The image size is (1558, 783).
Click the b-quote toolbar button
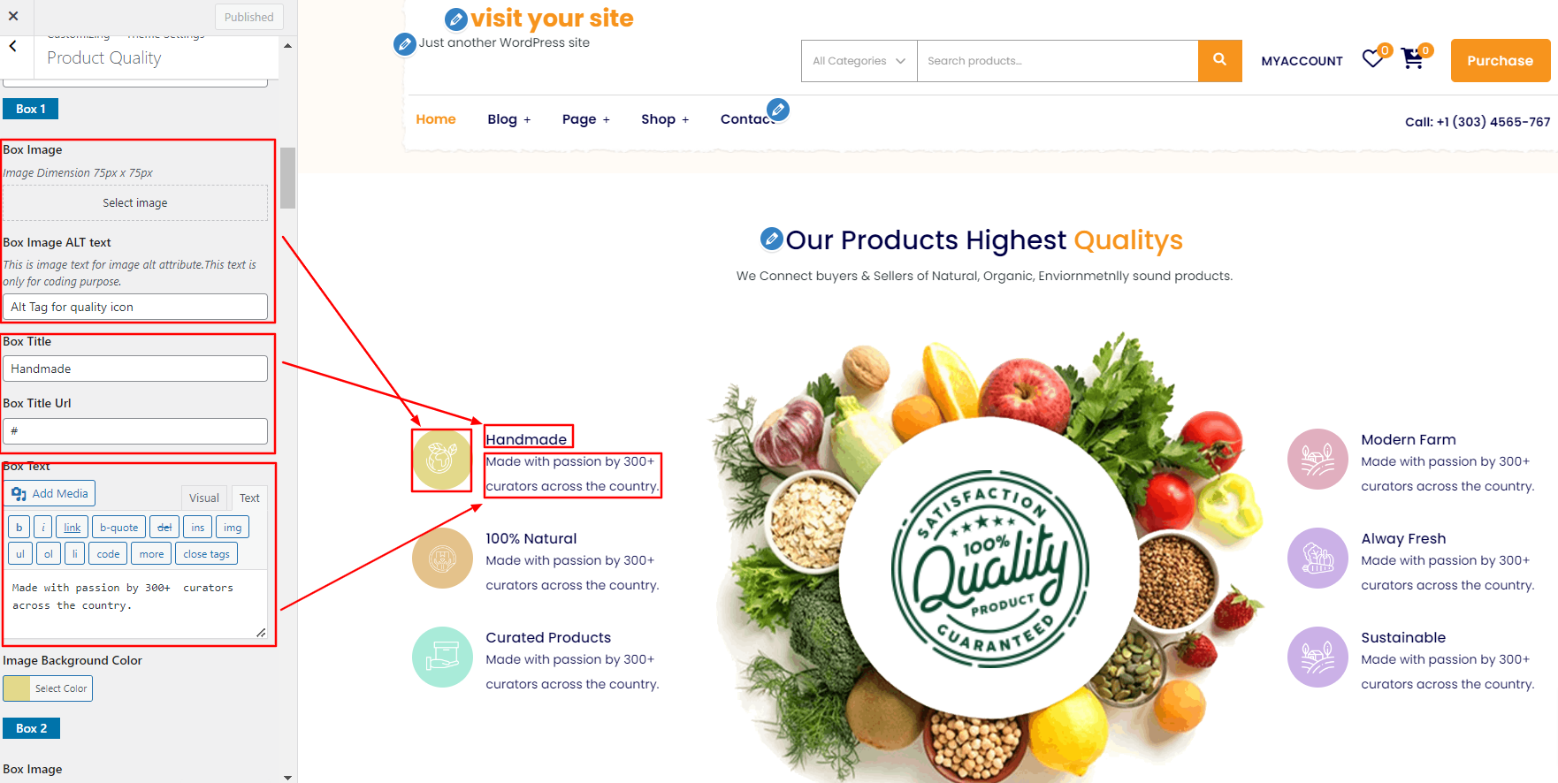click(119, 528)
